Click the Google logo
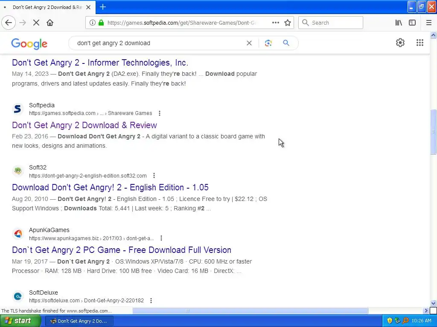Screen dimensions: 437x327 29,44
